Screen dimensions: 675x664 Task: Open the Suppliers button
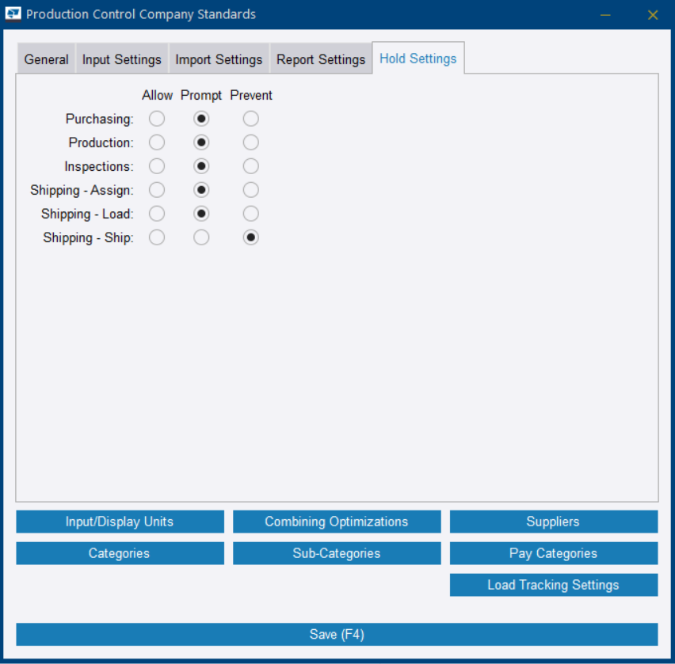pos(554,522)
